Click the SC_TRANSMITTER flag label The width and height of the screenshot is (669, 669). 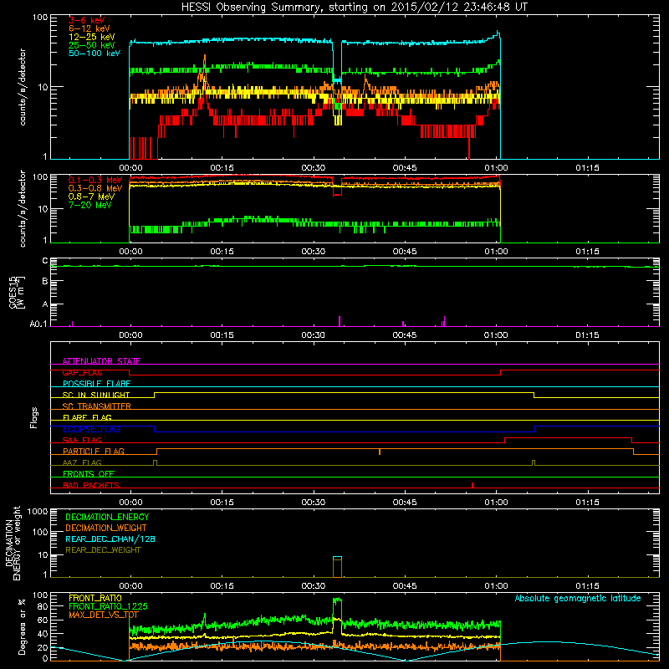[x=97, y=406]
